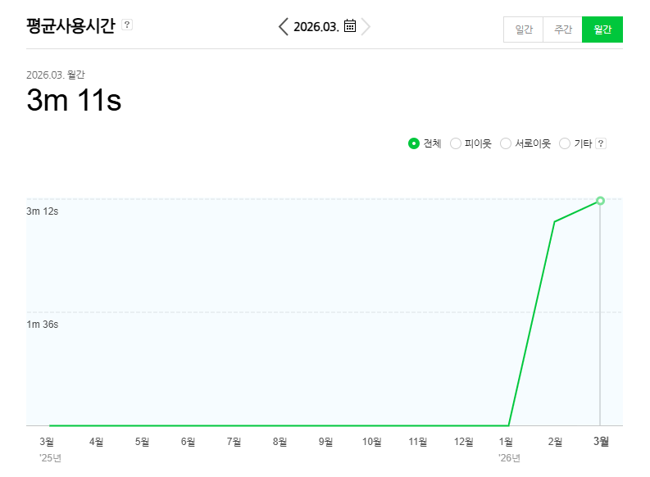Go to previous month arrow
The image size is (650, 477).
(x=284, y=26)
